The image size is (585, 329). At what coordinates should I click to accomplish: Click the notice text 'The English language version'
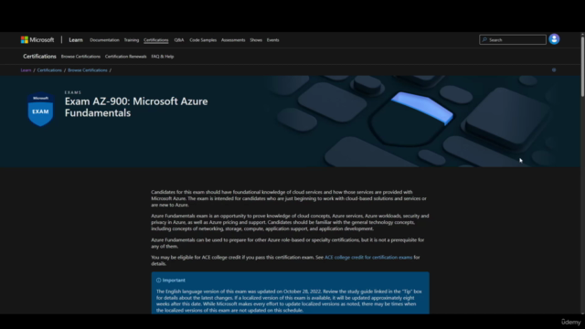coord(289,301)
